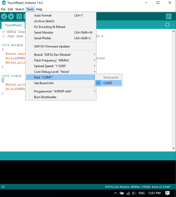Choose Auto Format from Tools menu
176x197 pixels.
pyautogui.click(x=43, y=15)
